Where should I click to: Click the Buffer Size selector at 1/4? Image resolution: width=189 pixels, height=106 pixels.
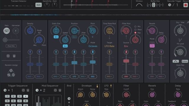point(154,5)
